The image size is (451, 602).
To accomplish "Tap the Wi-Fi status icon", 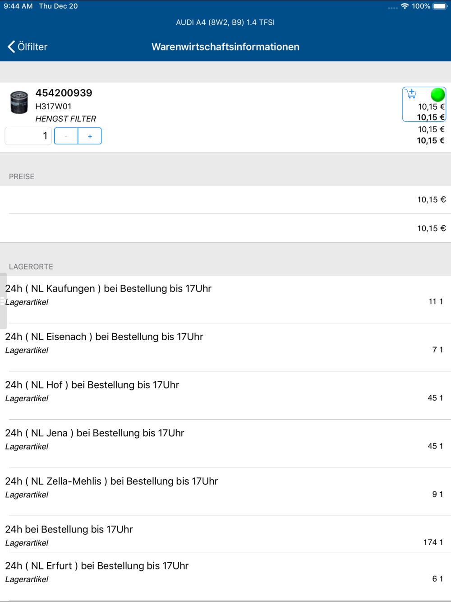I will 405,6.
